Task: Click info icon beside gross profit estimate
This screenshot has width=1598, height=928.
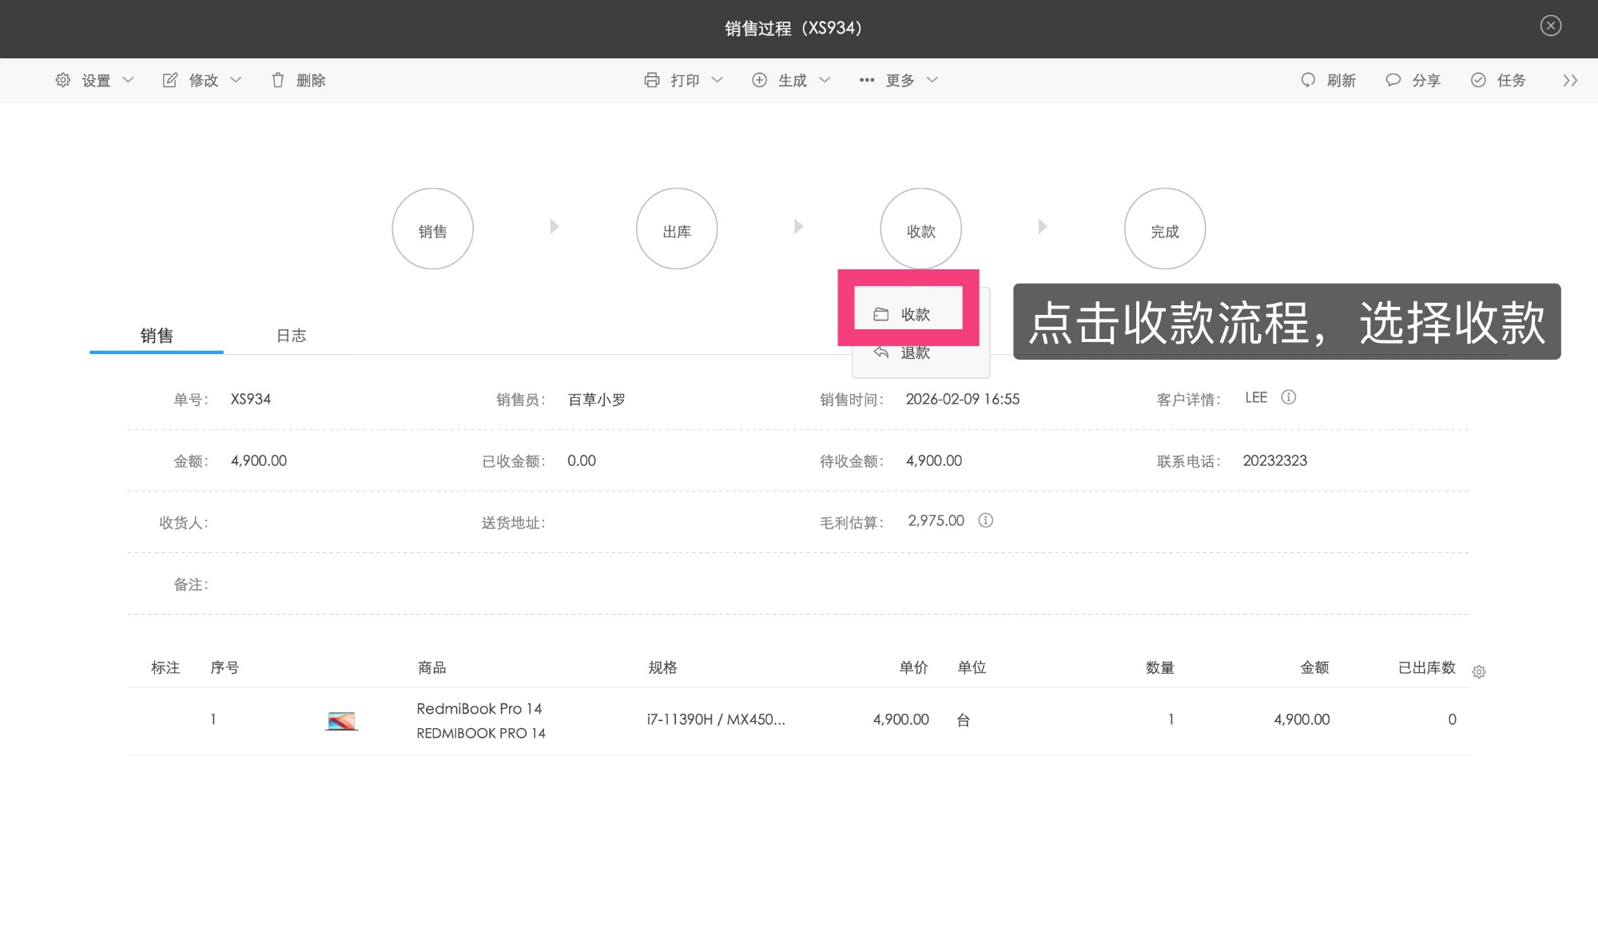Action: pyautogui.click(x=986, y=520)
